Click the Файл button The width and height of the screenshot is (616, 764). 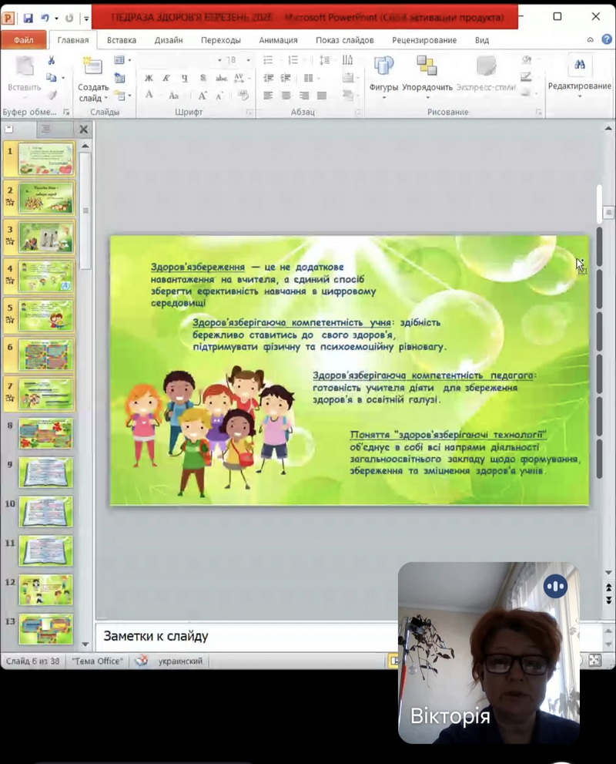pyautogui.click(x=23, y=40)
